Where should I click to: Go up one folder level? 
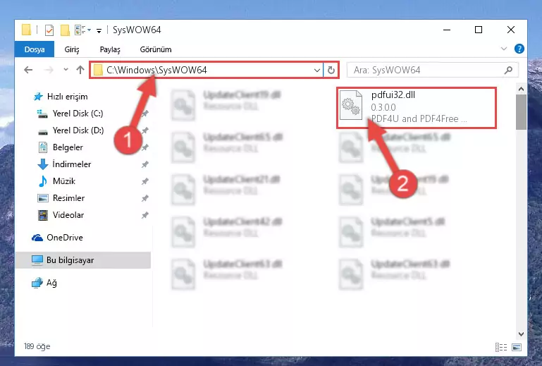point(80,70)
